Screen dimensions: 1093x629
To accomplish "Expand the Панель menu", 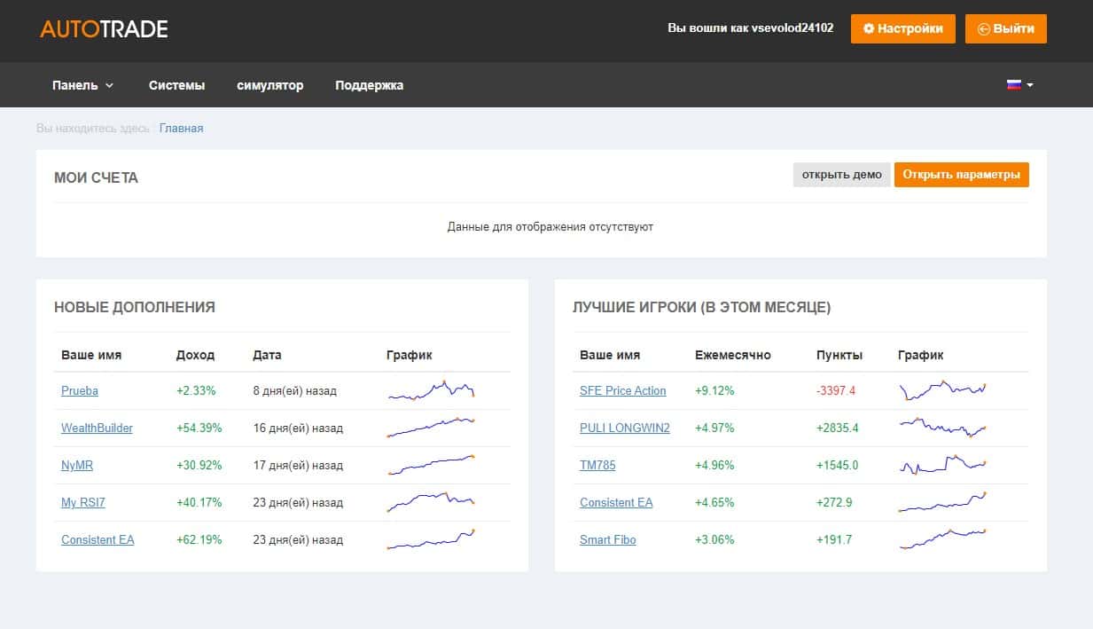I will click(83, 85).
